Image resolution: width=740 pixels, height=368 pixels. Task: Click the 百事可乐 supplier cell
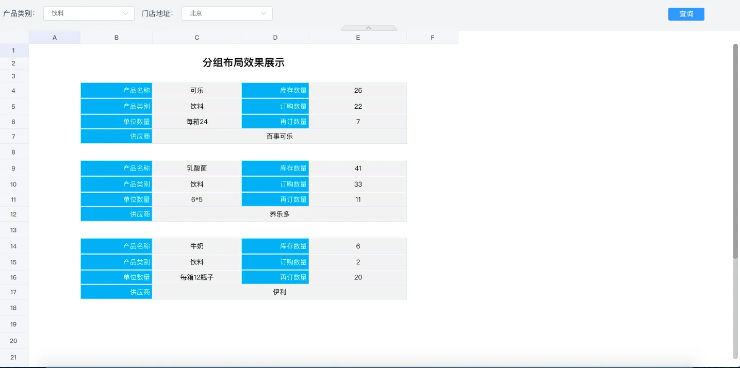279,137
